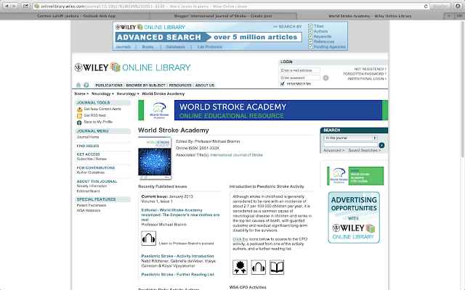Click the Advanced search link
The width and height of the screenshot is (465, 290).
tap(334, 151)
